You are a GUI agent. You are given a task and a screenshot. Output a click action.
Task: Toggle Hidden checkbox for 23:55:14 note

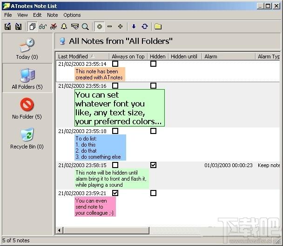pyautogui.click(x=153, y=63)
